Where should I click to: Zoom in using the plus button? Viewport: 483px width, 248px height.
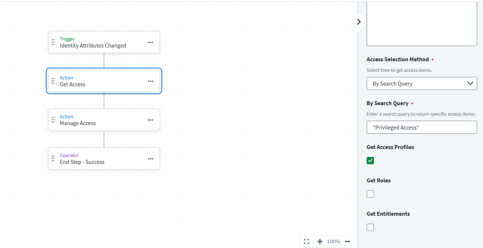pyautogui.click(x=320, y=241)
